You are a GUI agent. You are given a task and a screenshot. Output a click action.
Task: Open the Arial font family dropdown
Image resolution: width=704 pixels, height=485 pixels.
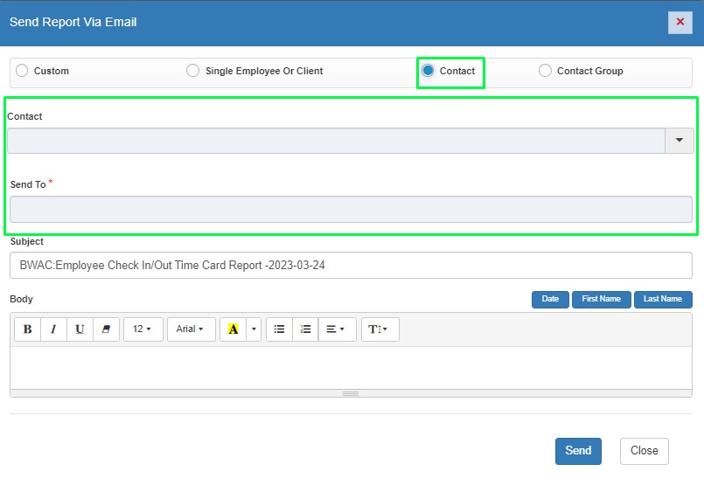[191, 329]
